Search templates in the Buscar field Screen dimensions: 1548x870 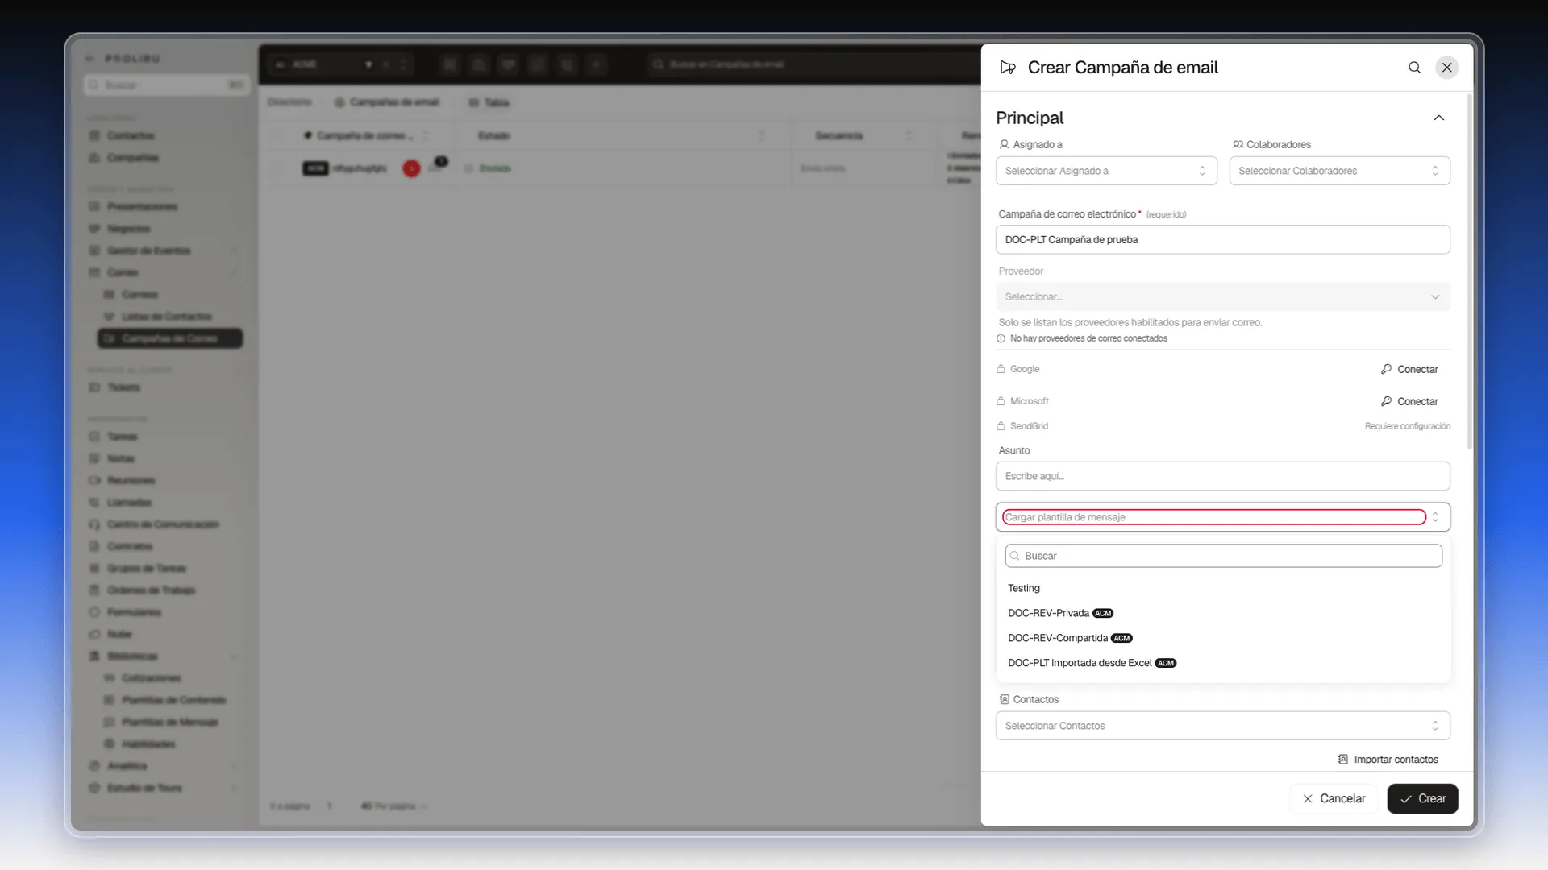1224,556
